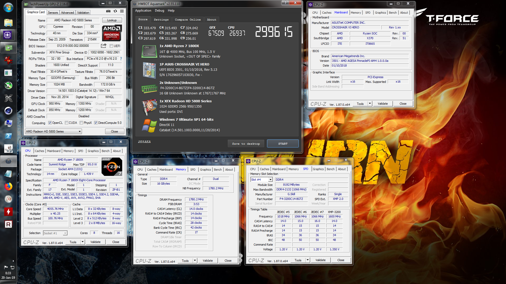The width and height of the screenshot is (506, 284).
Task: Open MSI Afterburner from the taskbar
Action: coord(8,85)
